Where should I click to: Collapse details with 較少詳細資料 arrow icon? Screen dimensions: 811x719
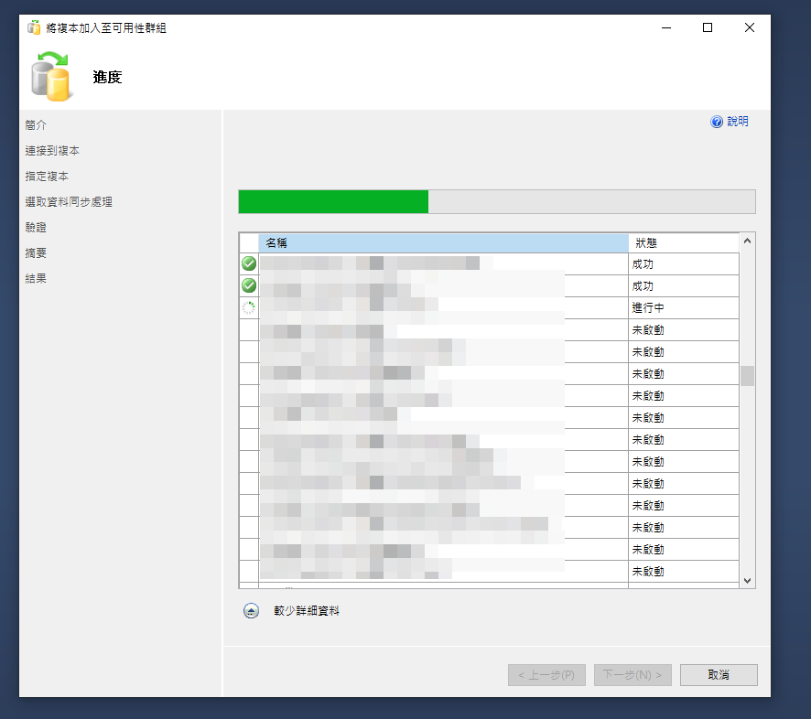point(251,611)
